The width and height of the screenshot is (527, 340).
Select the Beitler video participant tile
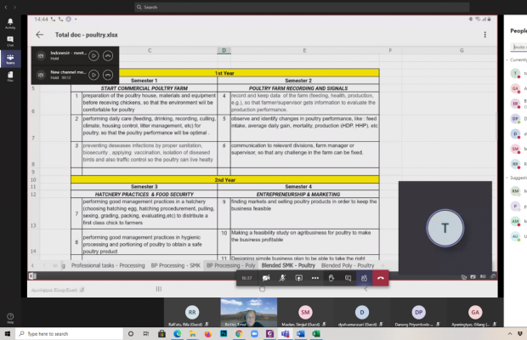pyautogui.click(x=249, y=313)
